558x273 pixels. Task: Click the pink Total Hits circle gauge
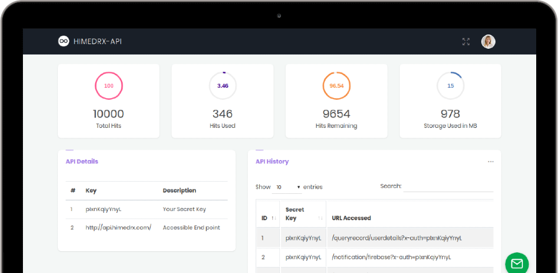point(108,85)
